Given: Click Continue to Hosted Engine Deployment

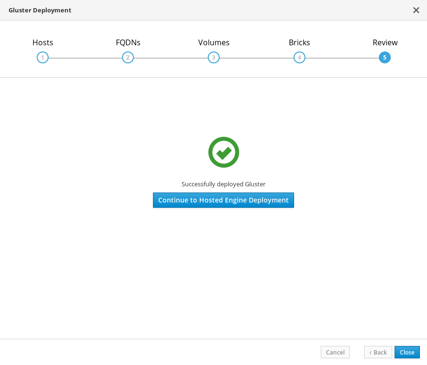Looking at the screenshot, I should point(224,200).
